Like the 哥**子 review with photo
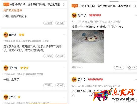The image size is (137, 104). click(x=132, y=67)
